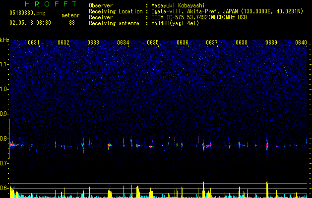Click the 0637 time marker
Image resolution: width=312 pixels, height=198 pixels.
tap(212, 43)
